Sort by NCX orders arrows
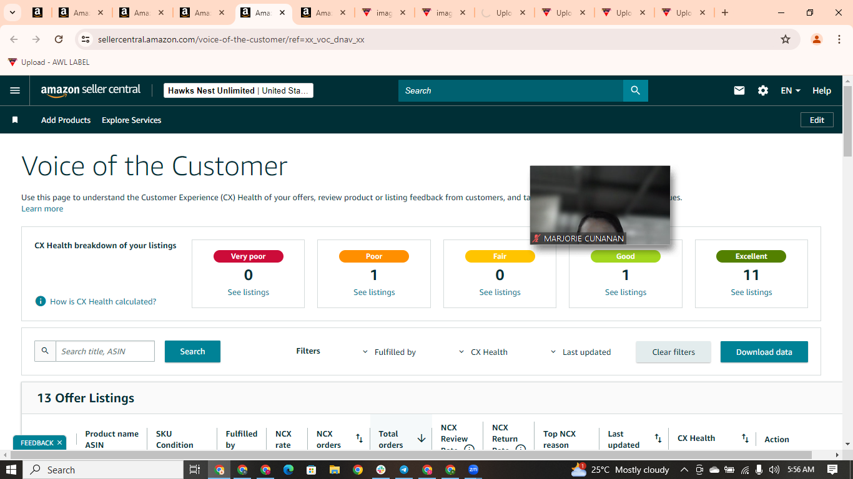The image size is (853, 479). click(360, 438)
